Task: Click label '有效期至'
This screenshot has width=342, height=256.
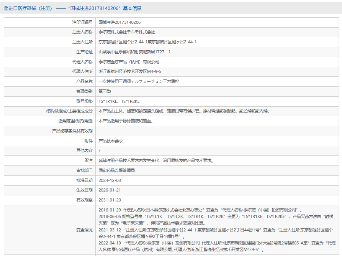Action: [x=84, y=200]
